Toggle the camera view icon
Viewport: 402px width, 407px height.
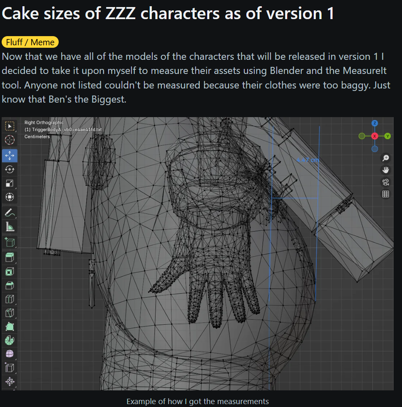coord(386,182)
